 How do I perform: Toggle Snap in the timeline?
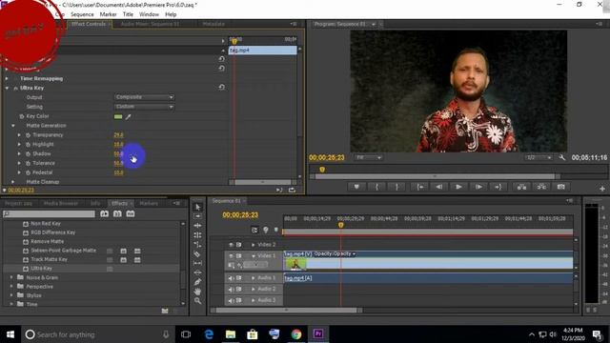254,231
